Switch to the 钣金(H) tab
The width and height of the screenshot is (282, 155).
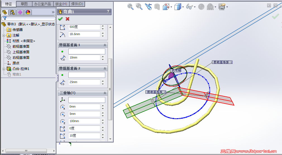[61, 4]
